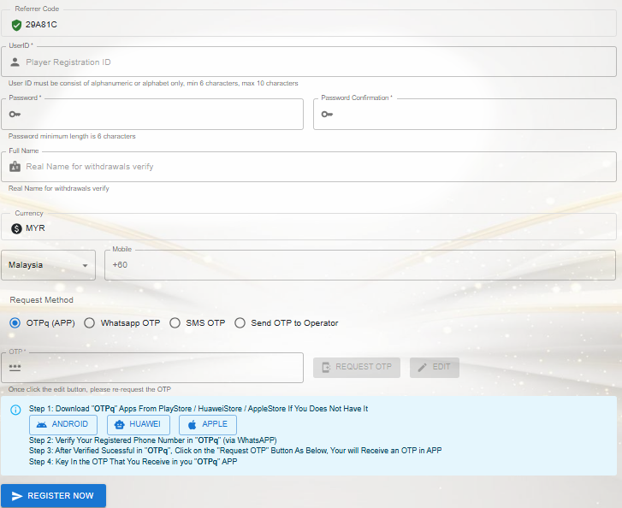The image size is (622, 508).
Task: Click the REQUEST OTP button
Action: [358, 367]
